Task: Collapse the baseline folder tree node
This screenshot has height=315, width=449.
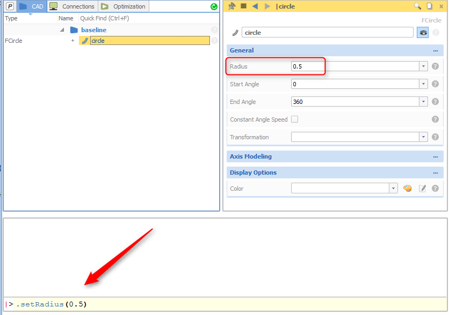Action: click(x=62, y=29)
